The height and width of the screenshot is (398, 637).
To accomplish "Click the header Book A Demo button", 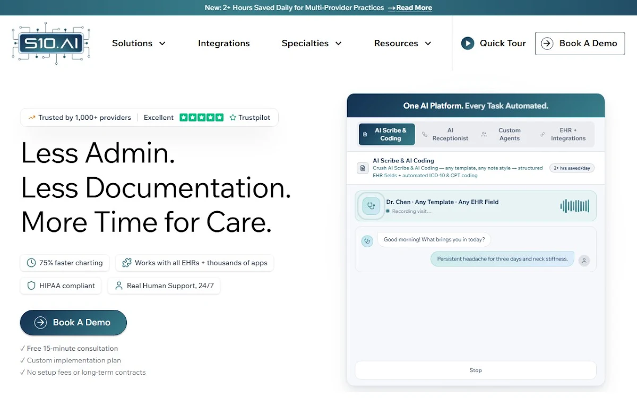I will point(580,44).
